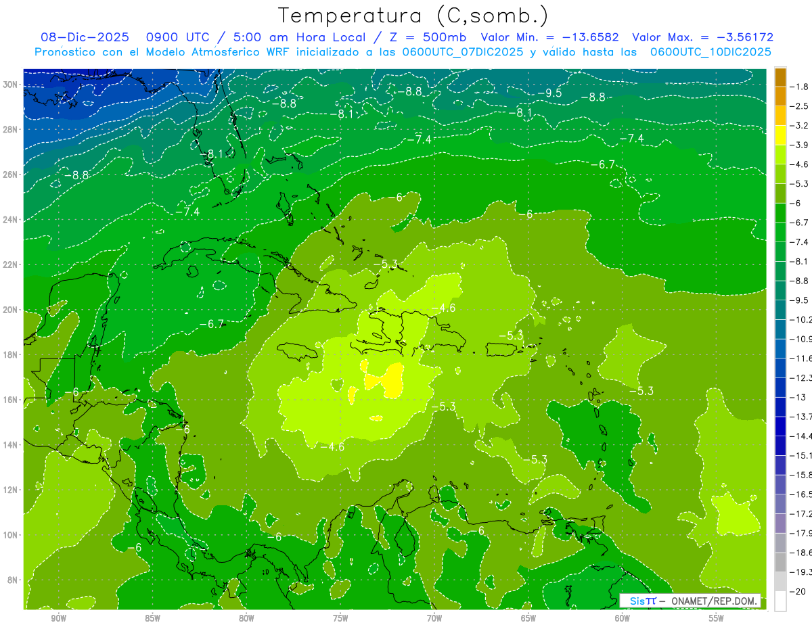Click the -18.6 value on the color legend

pos(800,553)
